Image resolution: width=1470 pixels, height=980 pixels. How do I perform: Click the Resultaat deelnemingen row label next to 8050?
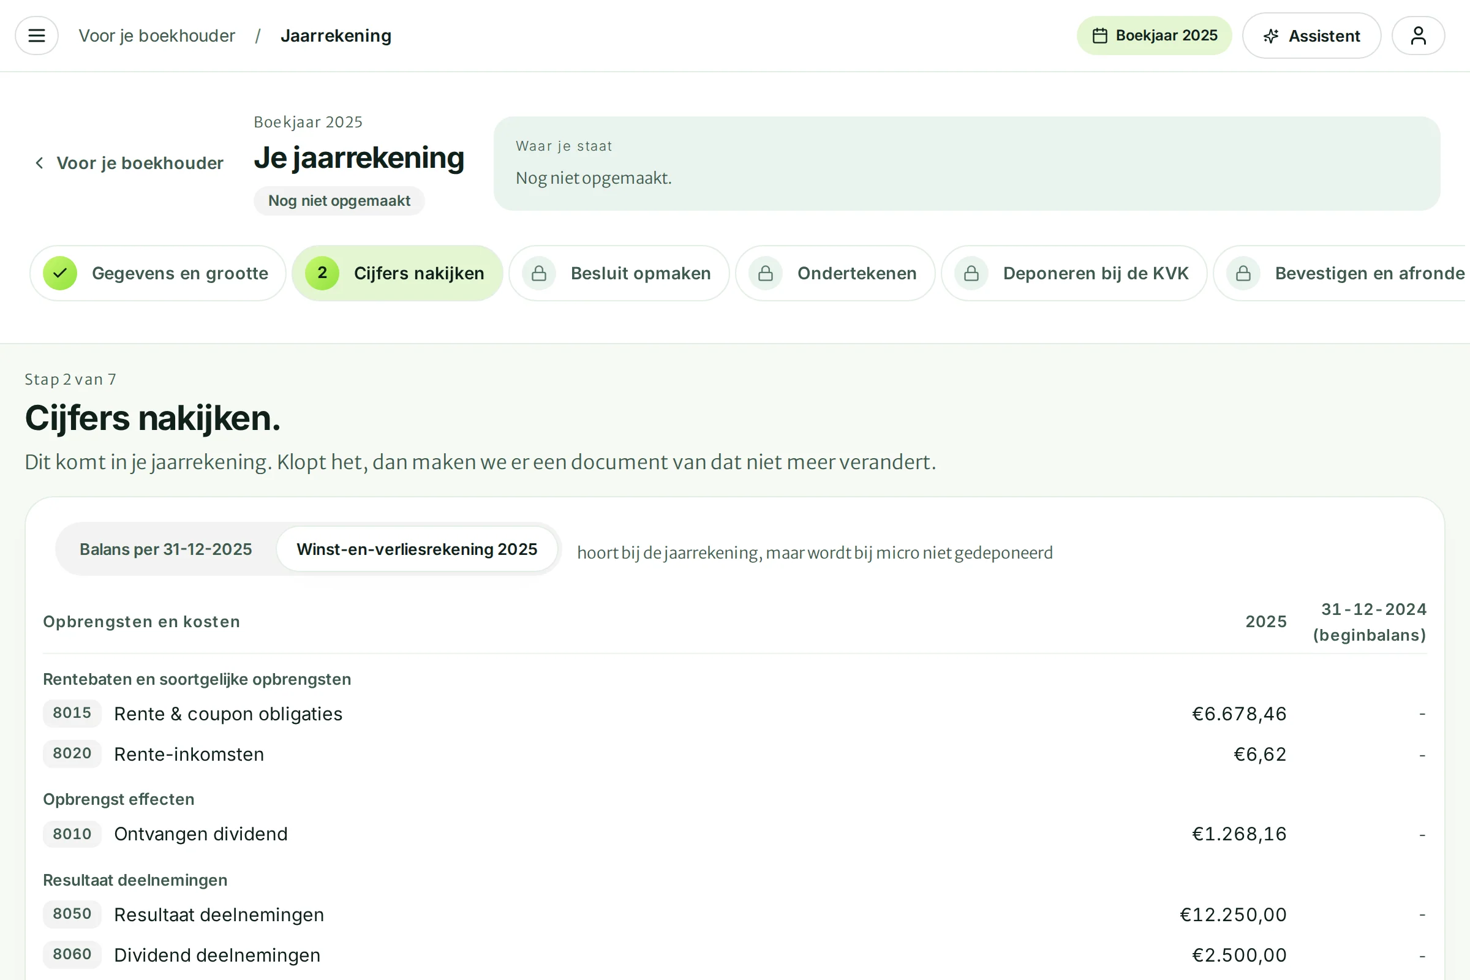(219, 914)
